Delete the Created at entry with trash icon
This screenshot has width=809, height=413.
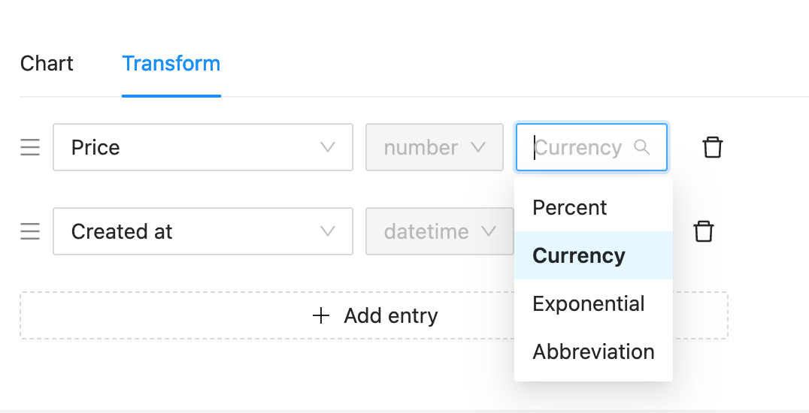(704, 231)
